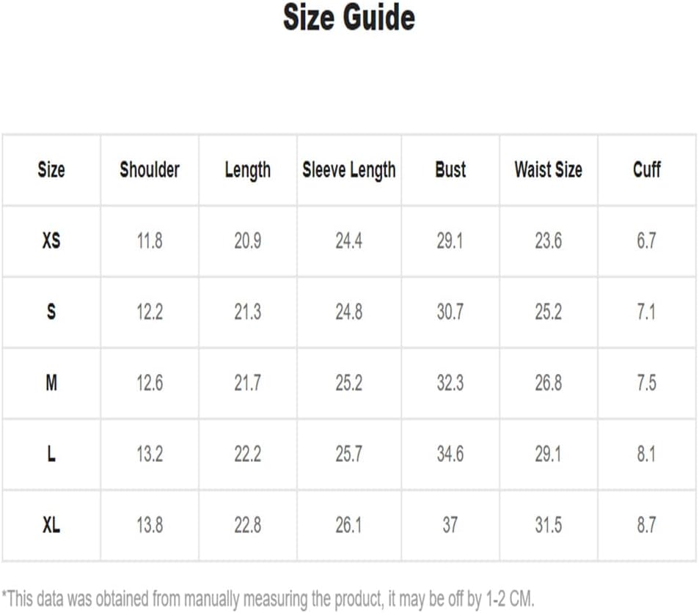Click the Sleeve Length column header

[349, 171]
